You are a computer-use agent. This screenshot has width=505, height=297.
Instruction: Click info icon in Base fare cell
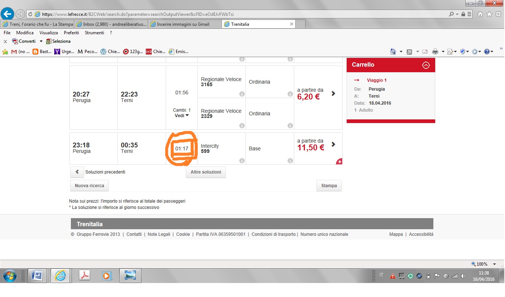(x=290, y=161)
